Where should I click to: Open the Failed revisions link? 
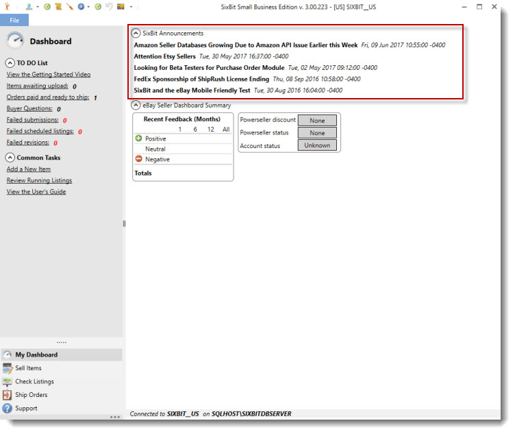click(28, 143)
